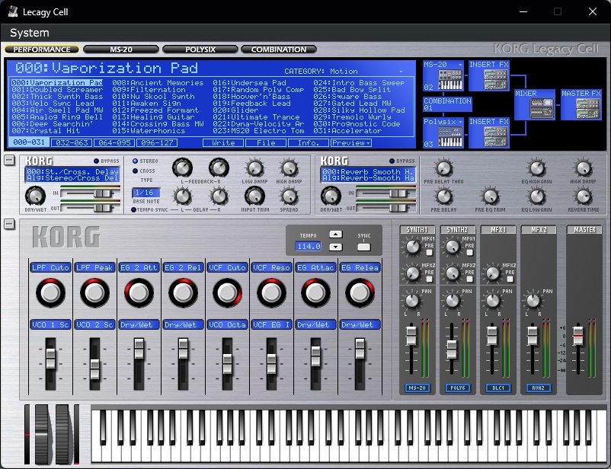
Task: Select program 005:Analog Ring Bell
Action: tap(57, 117)
